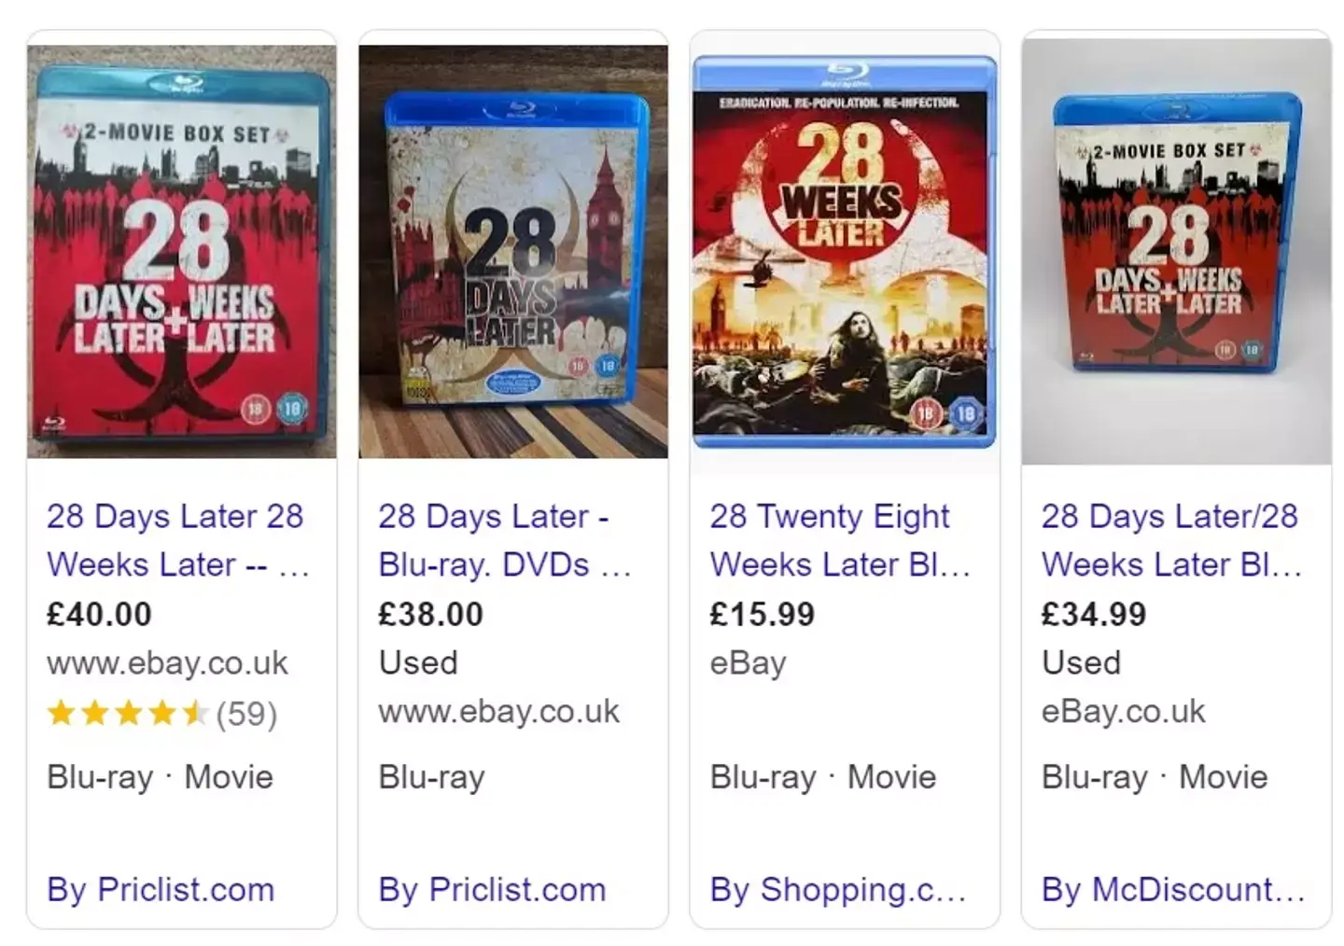Click the 'By McDiscount...' seller link

(x=1171, y=890)
